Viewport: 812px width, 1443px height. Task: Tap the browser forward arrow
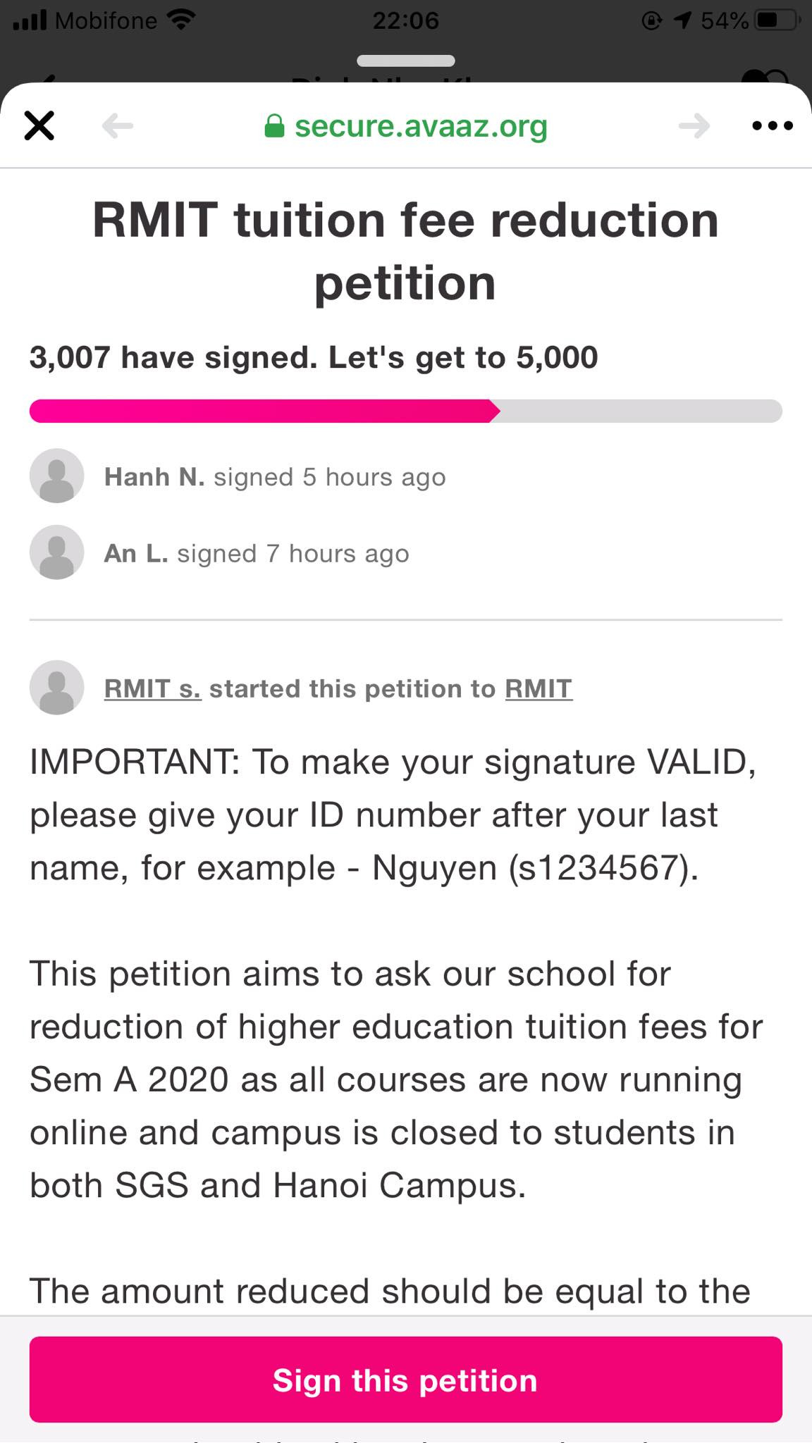coord(694,126)
